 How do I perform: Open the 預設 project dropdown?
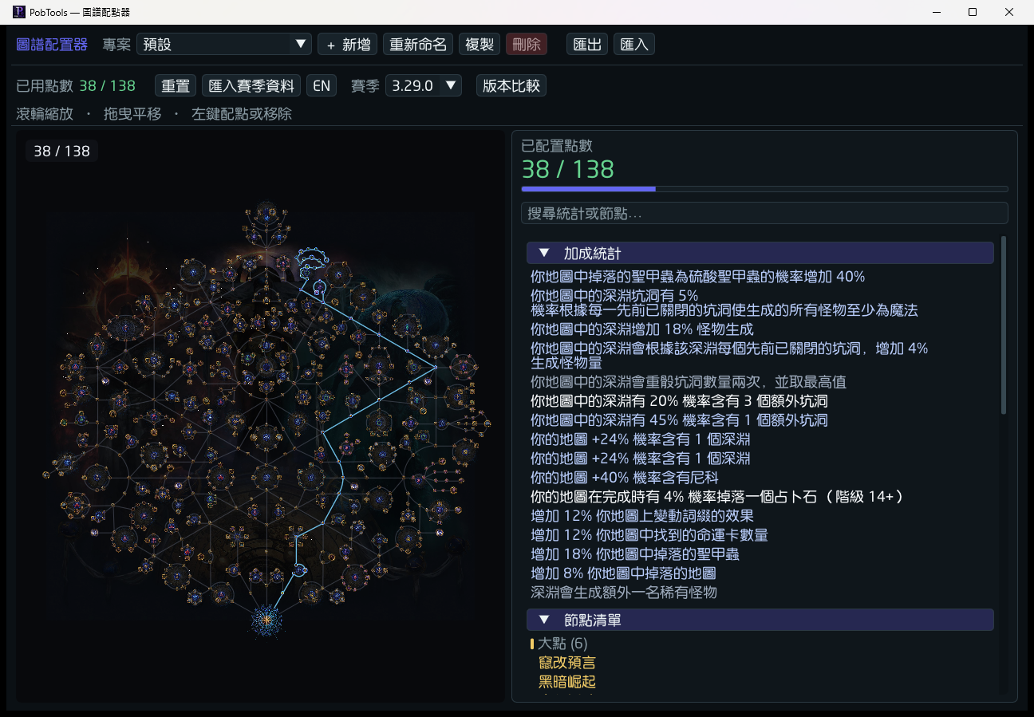pyautogui.click(x=224, y=45)
